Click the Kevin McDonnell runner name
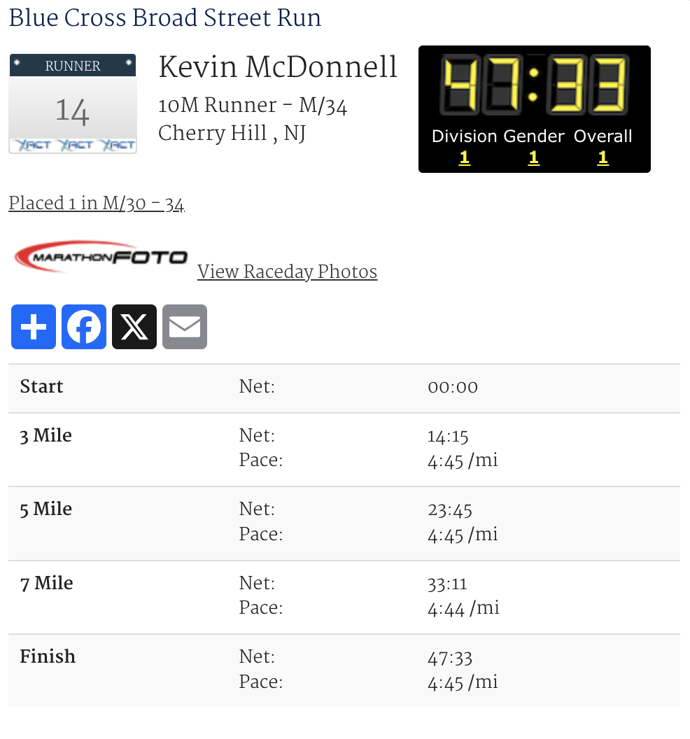 tap(278, 69)
